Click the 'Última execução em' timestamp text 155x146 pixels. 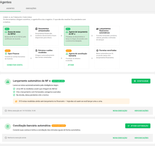22,111
